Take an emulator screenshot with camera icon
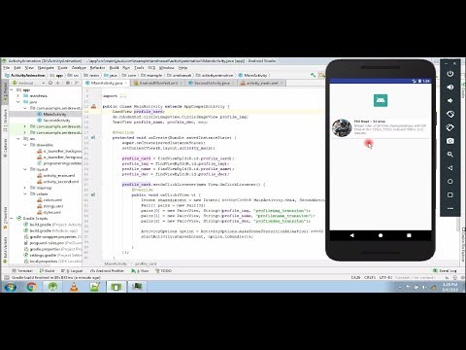The image size is (466, 350). click(x=449, y=141)
